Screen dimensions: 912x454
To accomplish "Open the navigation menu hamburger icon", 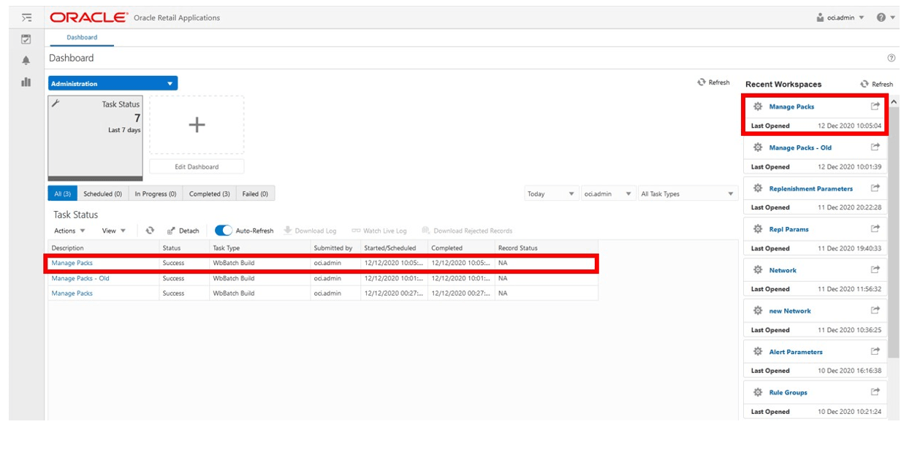I will 26,18.
